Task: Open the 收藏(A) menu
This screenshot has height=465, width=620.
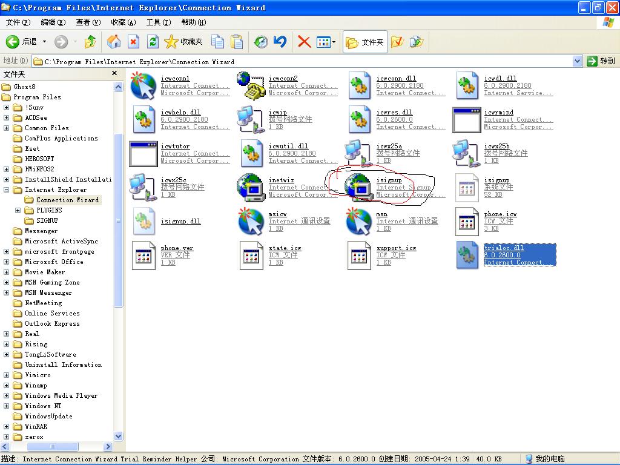Action: coord(124,22)
